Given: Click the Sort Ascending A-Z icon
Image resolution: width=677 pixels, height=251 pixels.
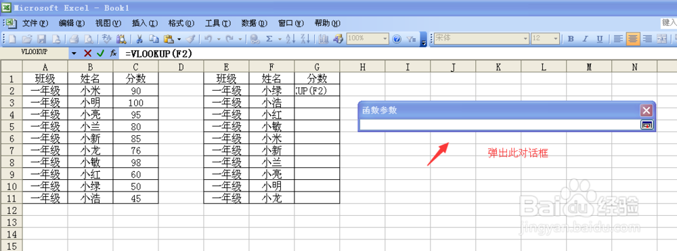Looking at the screenshot, I should [x=290, y=39].
